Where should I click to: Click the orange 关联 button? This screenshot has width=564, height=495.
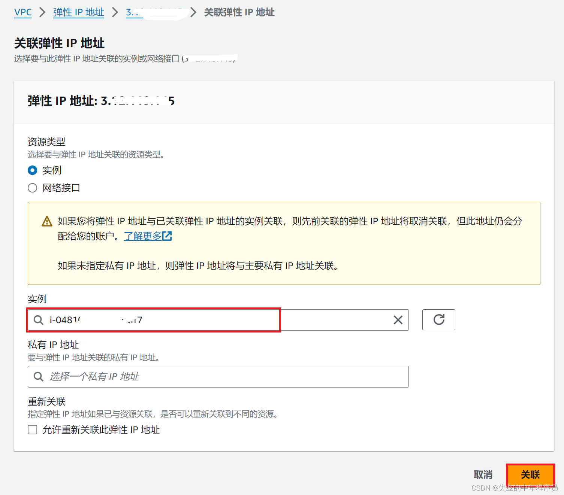pos(530,475)
